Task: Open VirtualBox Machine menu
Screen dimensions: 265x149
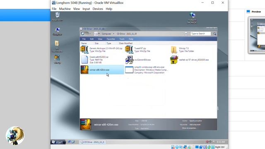Action: point(65,9)
